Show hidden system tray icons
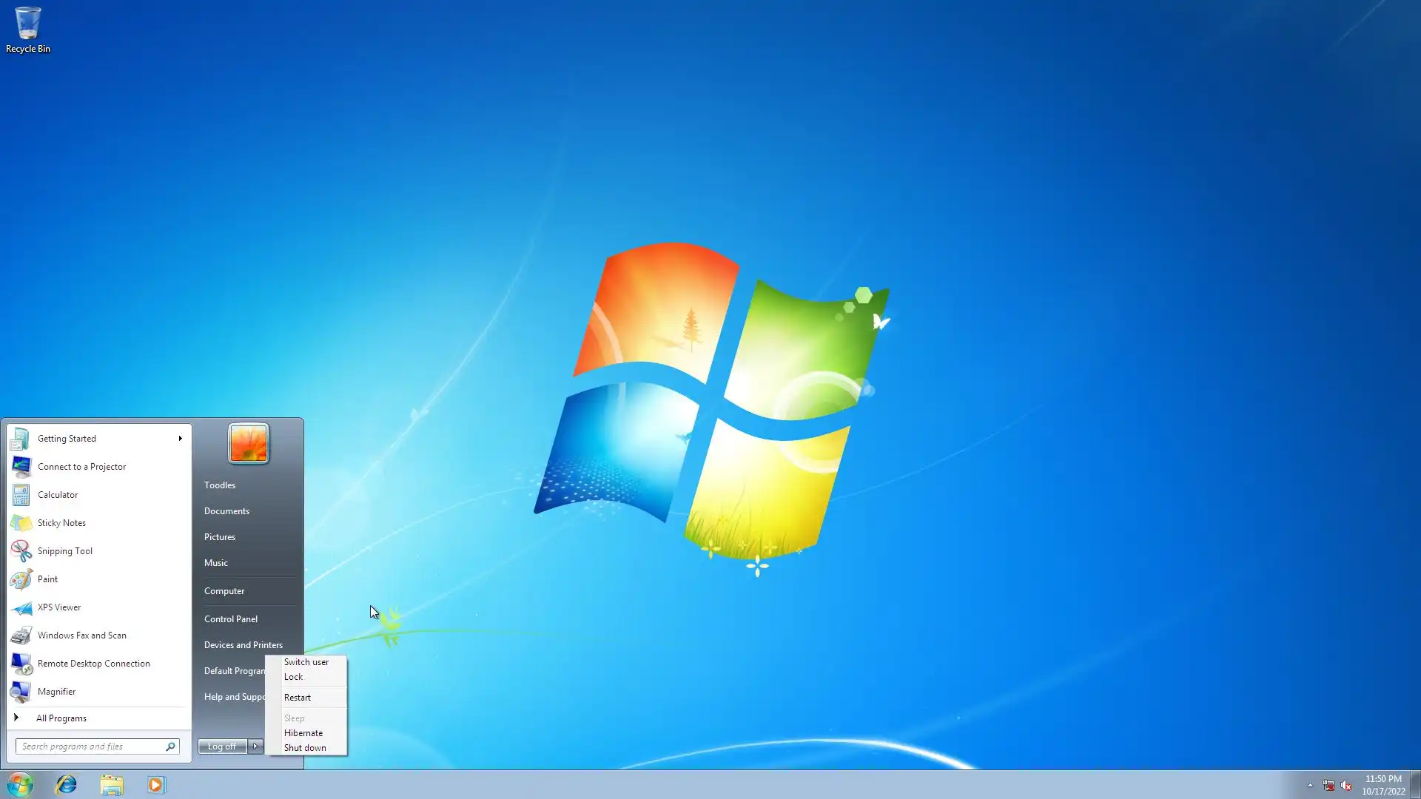Screen dimensions: 1421x799 click(x=1310, y=786)
